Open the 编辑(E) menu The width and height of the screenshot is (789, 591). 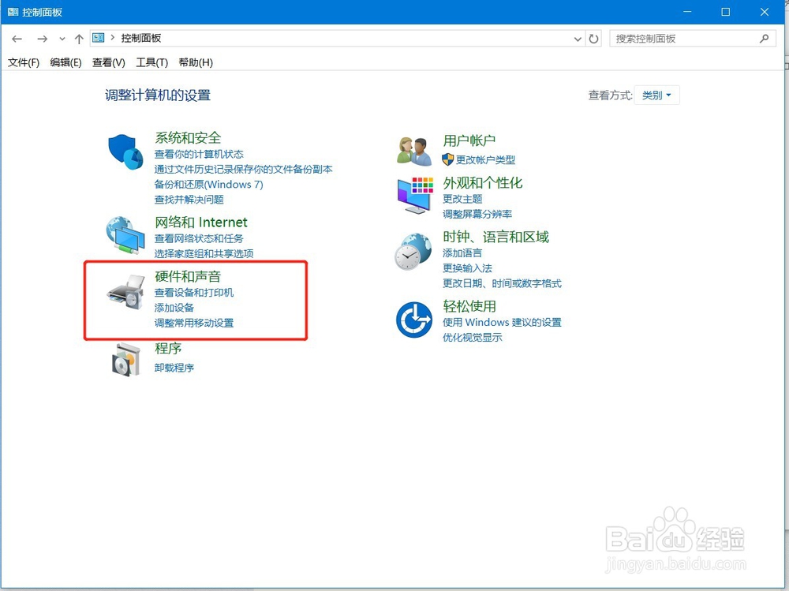(x=66, y=62)
